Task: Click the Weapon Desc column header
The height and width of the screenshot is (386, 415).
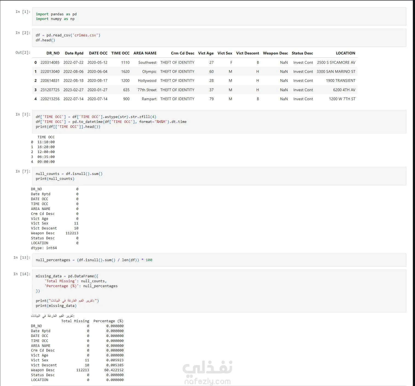Action: point(275,53)
